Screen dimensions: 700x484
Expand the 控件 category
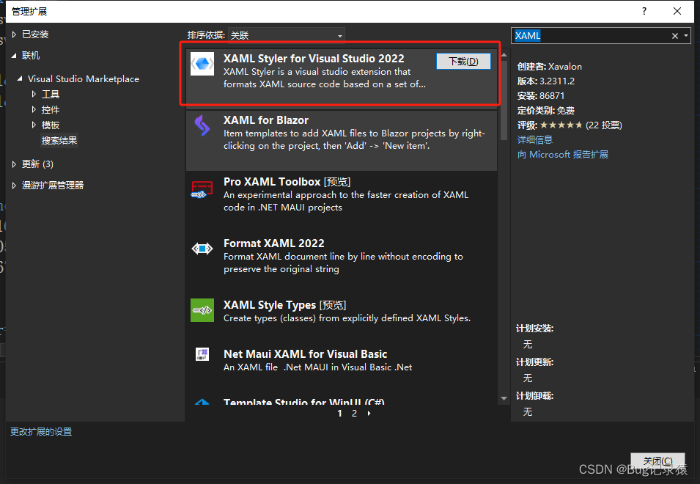(x=34, y=109)
